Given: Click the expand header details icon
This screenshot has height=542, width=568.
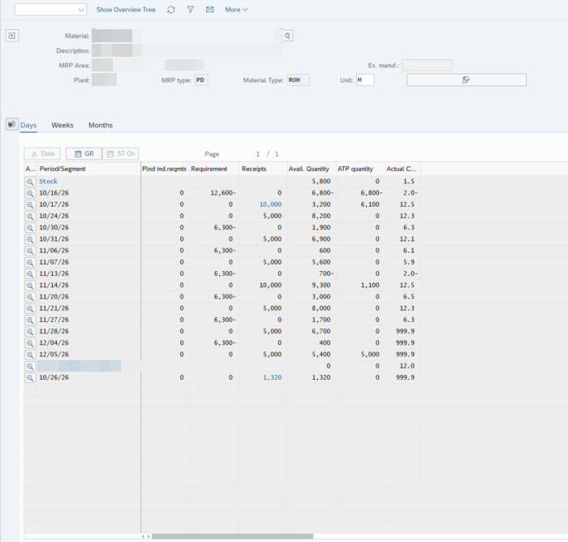Looking at the screenshot, I should (x=12, y=36).
